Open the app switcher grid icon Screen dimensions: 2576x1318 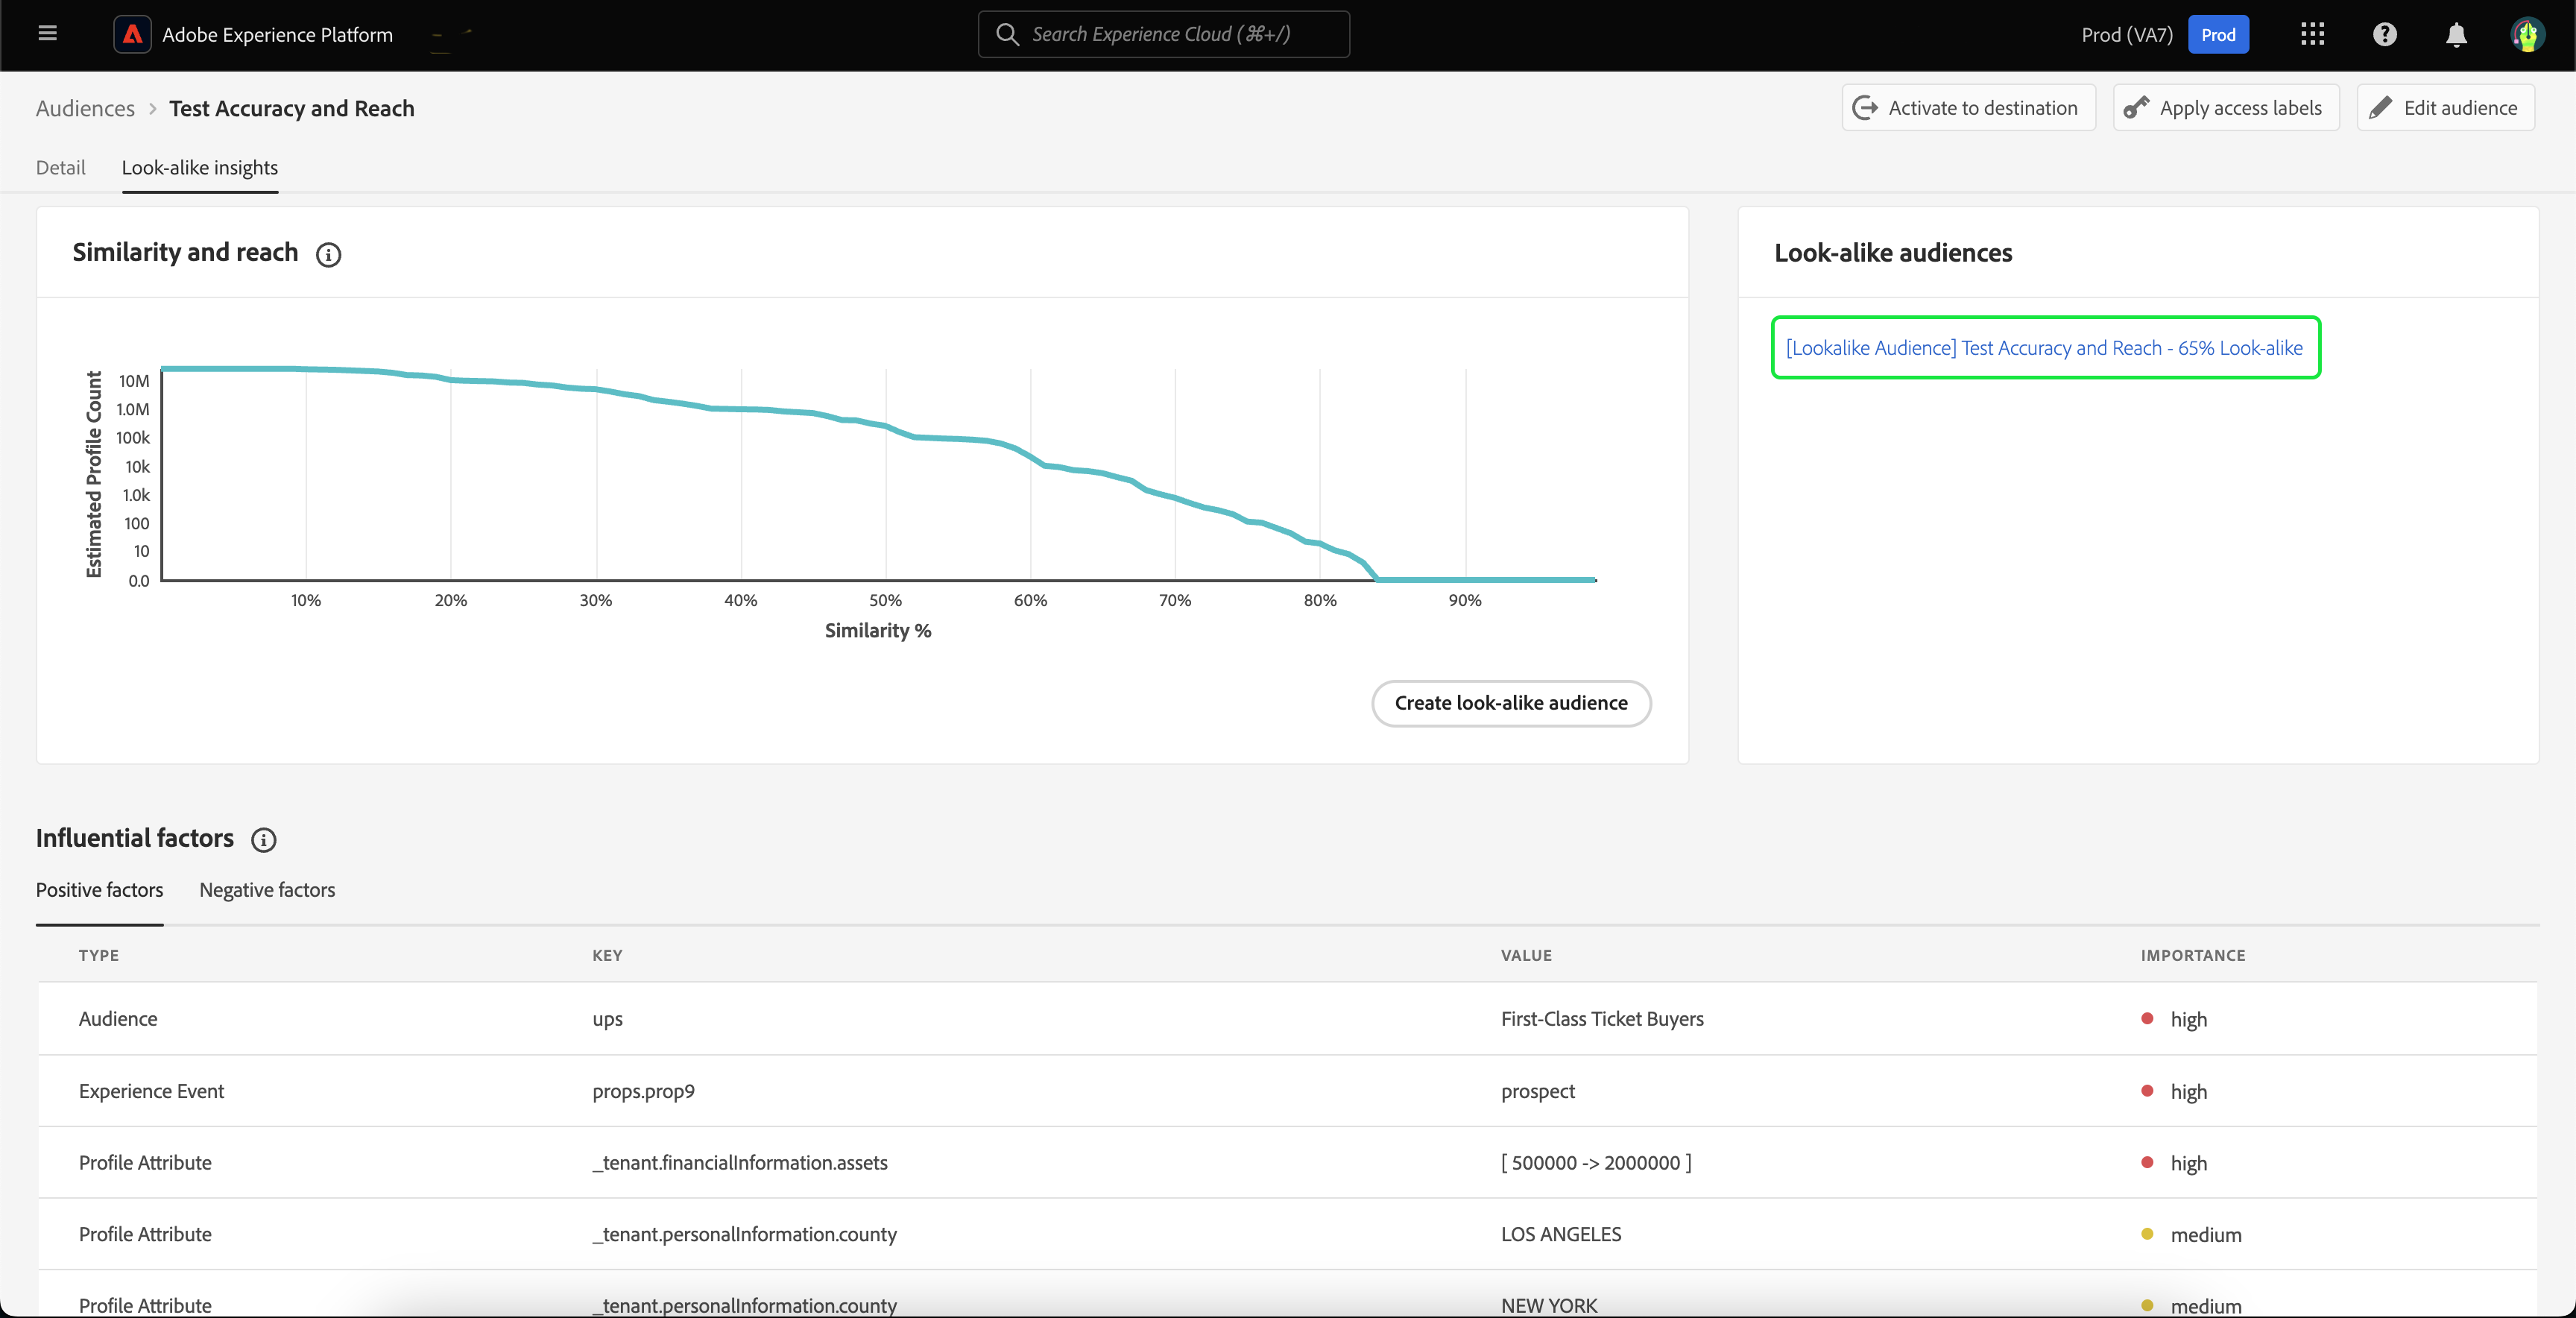tap(2312, 34)
